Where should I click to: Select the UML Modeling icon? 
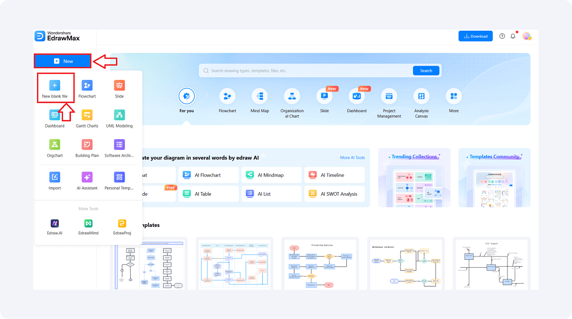[x=119, y=119]
